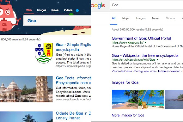Click the Google search field containing Goa

click(146, 5)
